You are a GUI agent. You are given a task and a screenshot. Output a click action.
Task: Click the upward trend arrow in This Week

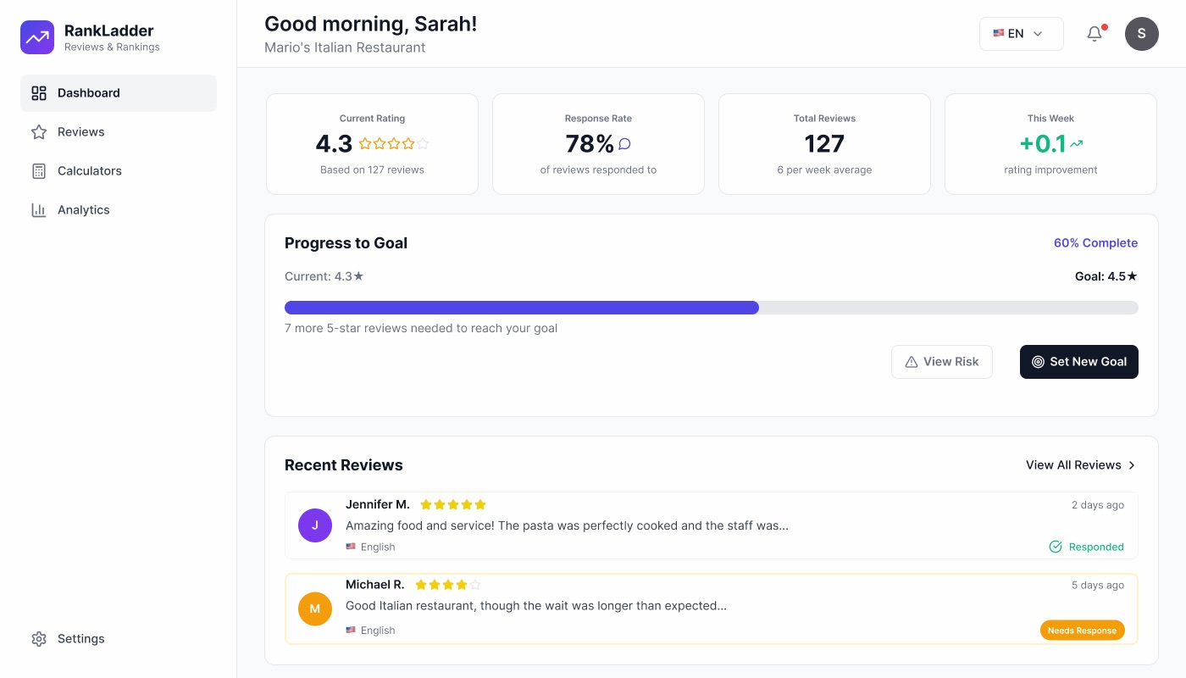(1077, 144)
